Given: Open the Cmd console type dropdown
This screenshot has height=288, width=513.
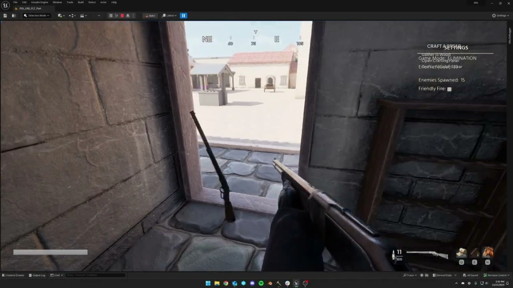Looking at the screenshot, I should click(x=56, y=275).
